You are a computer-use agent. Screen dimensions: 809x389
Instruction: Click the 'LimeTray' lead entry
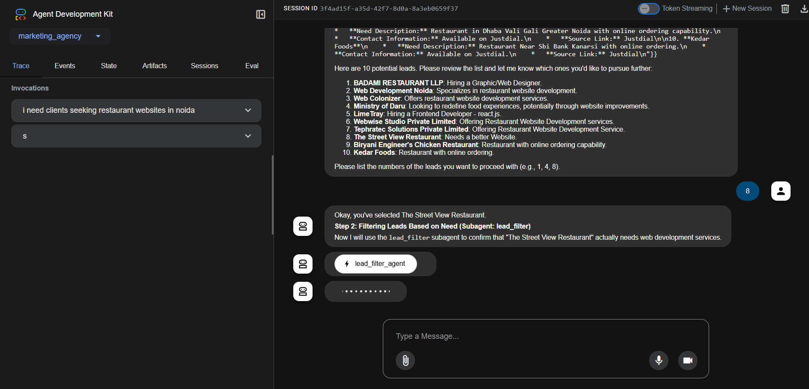coord(427,114)
